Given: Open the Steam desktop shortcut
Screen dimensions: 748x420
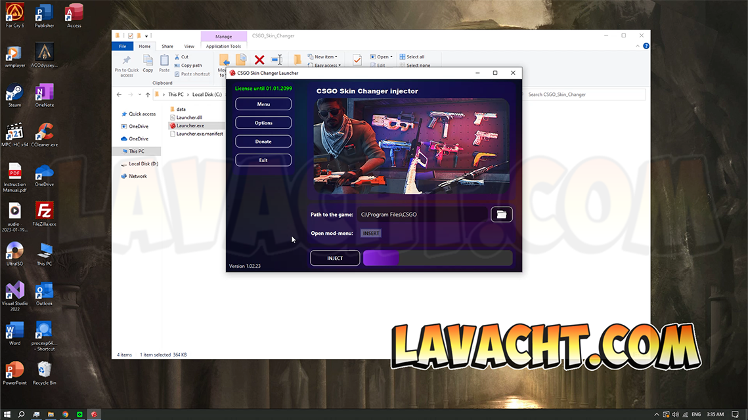Looking at the screenshot, I should (x=14, y=95).
